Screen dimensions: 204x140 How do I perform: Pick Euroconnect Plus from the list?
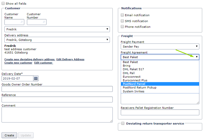[x=135, y=80]
